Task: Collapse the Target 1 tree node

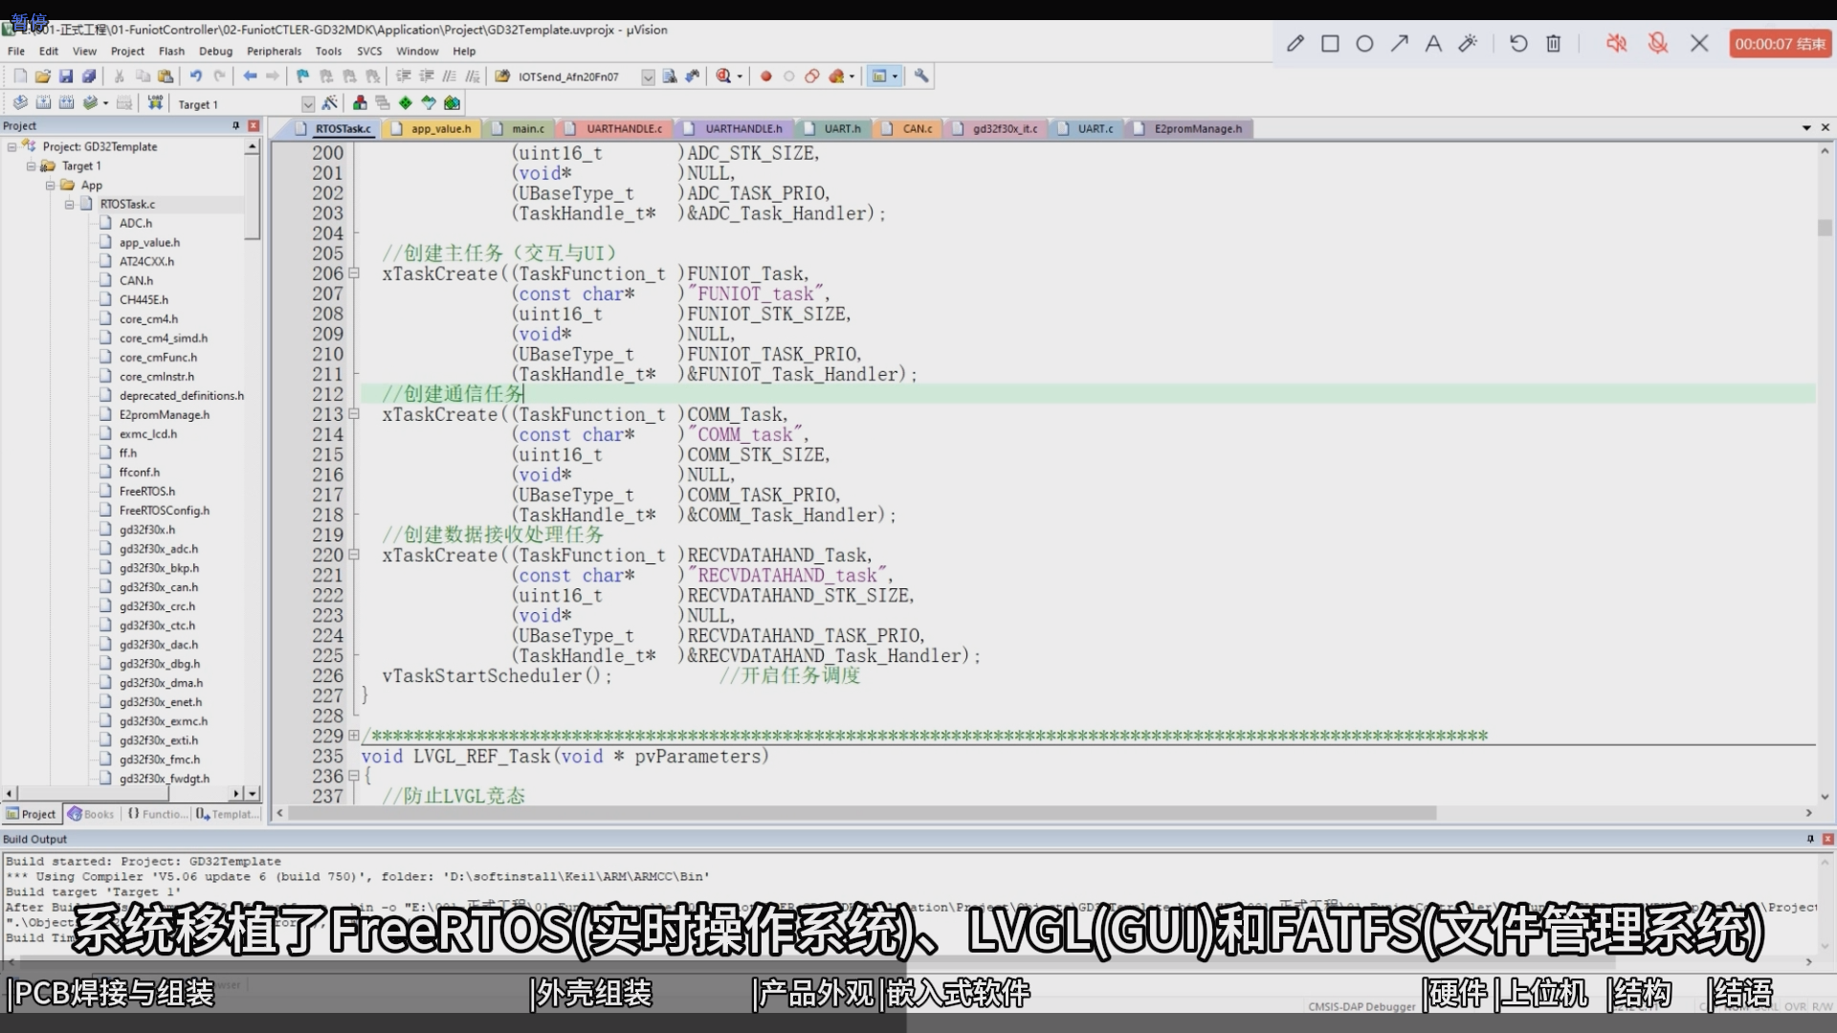Action: (x=31, y=166)
